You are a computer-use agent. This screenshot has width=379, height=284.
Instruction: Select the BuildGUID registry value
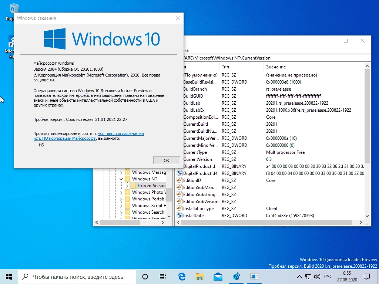pyautogui.click(x=193, y=96)
